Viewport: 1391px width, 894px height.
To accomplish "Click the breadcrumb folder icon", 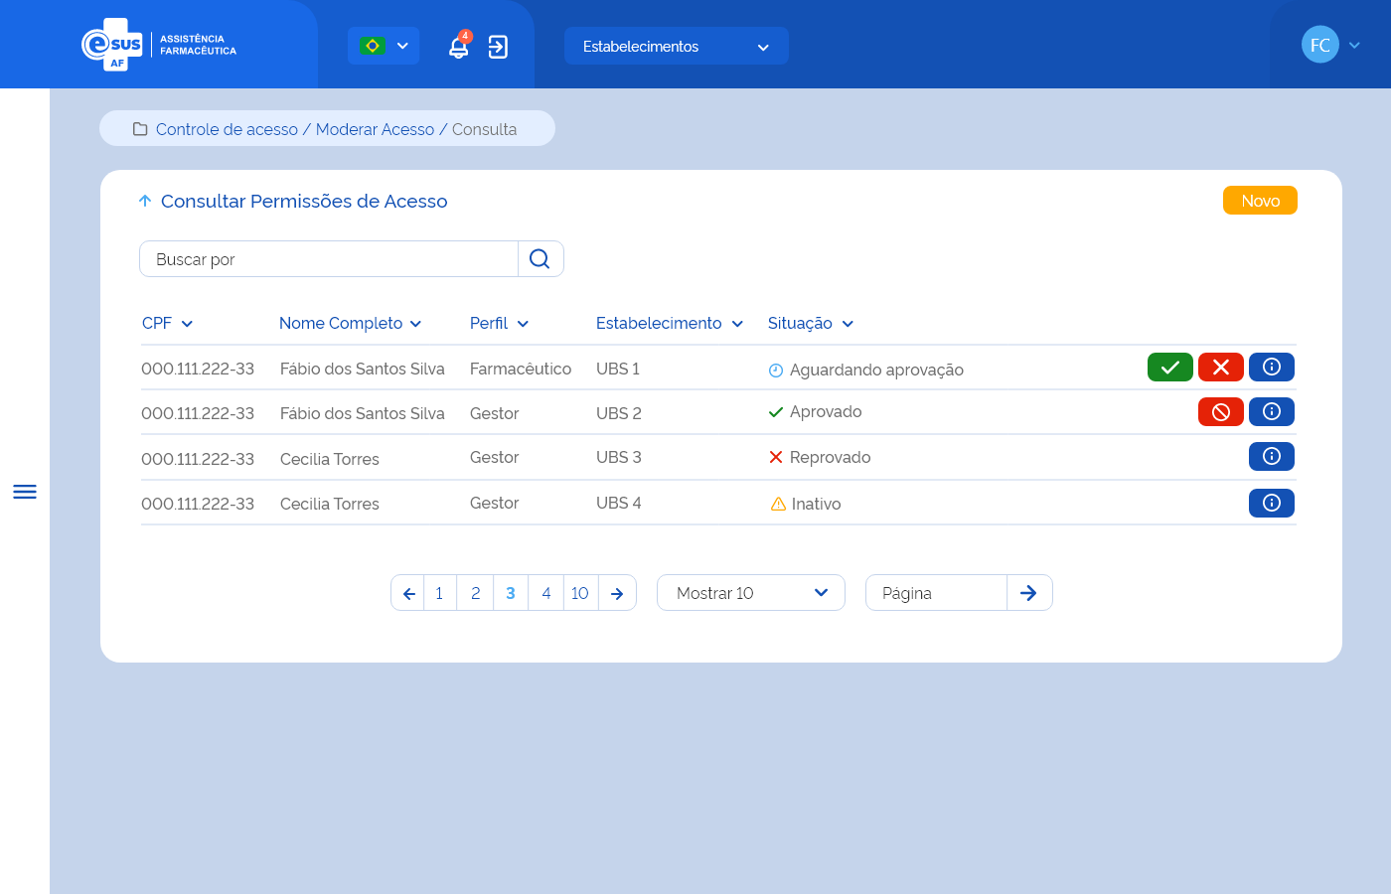I will tap(140, 129).
